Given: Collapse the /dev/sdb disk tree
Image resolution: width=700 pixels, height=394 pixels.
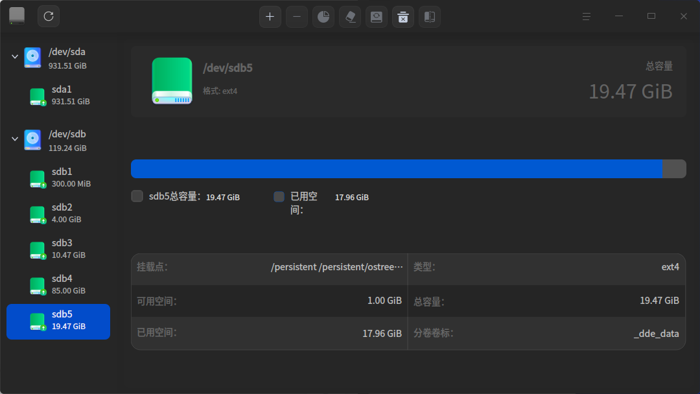Looking at the screenshot, I should (x=15, y=139).
